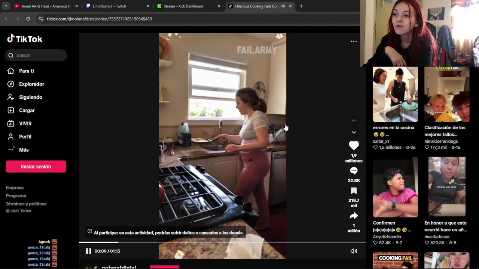Open Para ti in sidebar
This screenshot has height=269, width=479.
coord(26,71)
